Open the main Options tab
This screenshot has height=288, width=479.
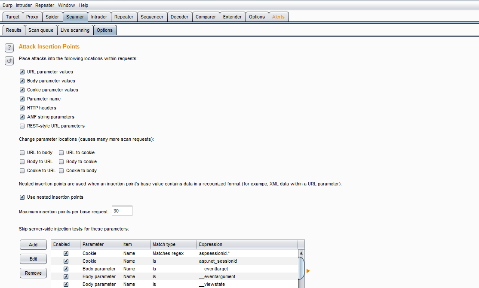pos(257,17)
